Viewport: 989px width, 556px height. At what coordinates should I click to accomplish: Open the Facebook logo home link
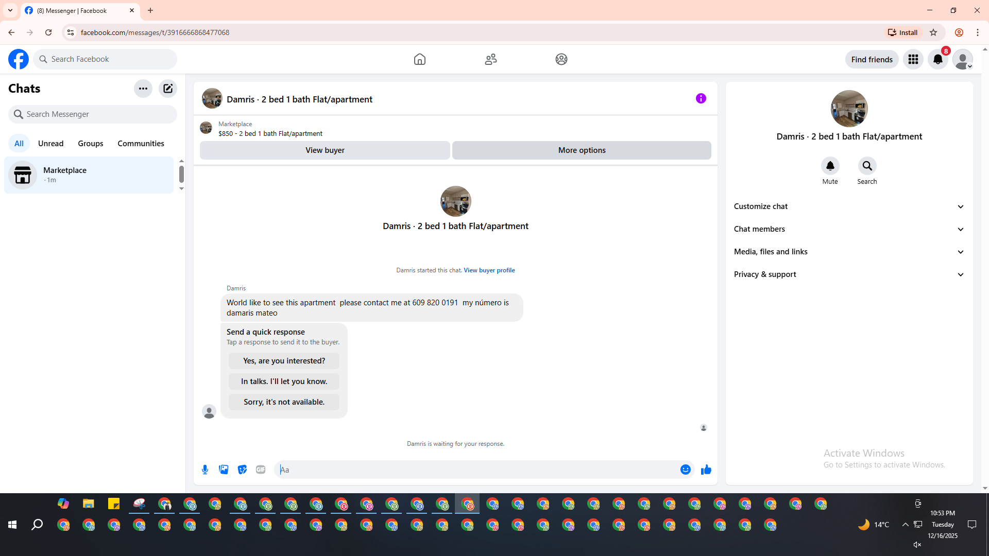click(x=19, y=59)
